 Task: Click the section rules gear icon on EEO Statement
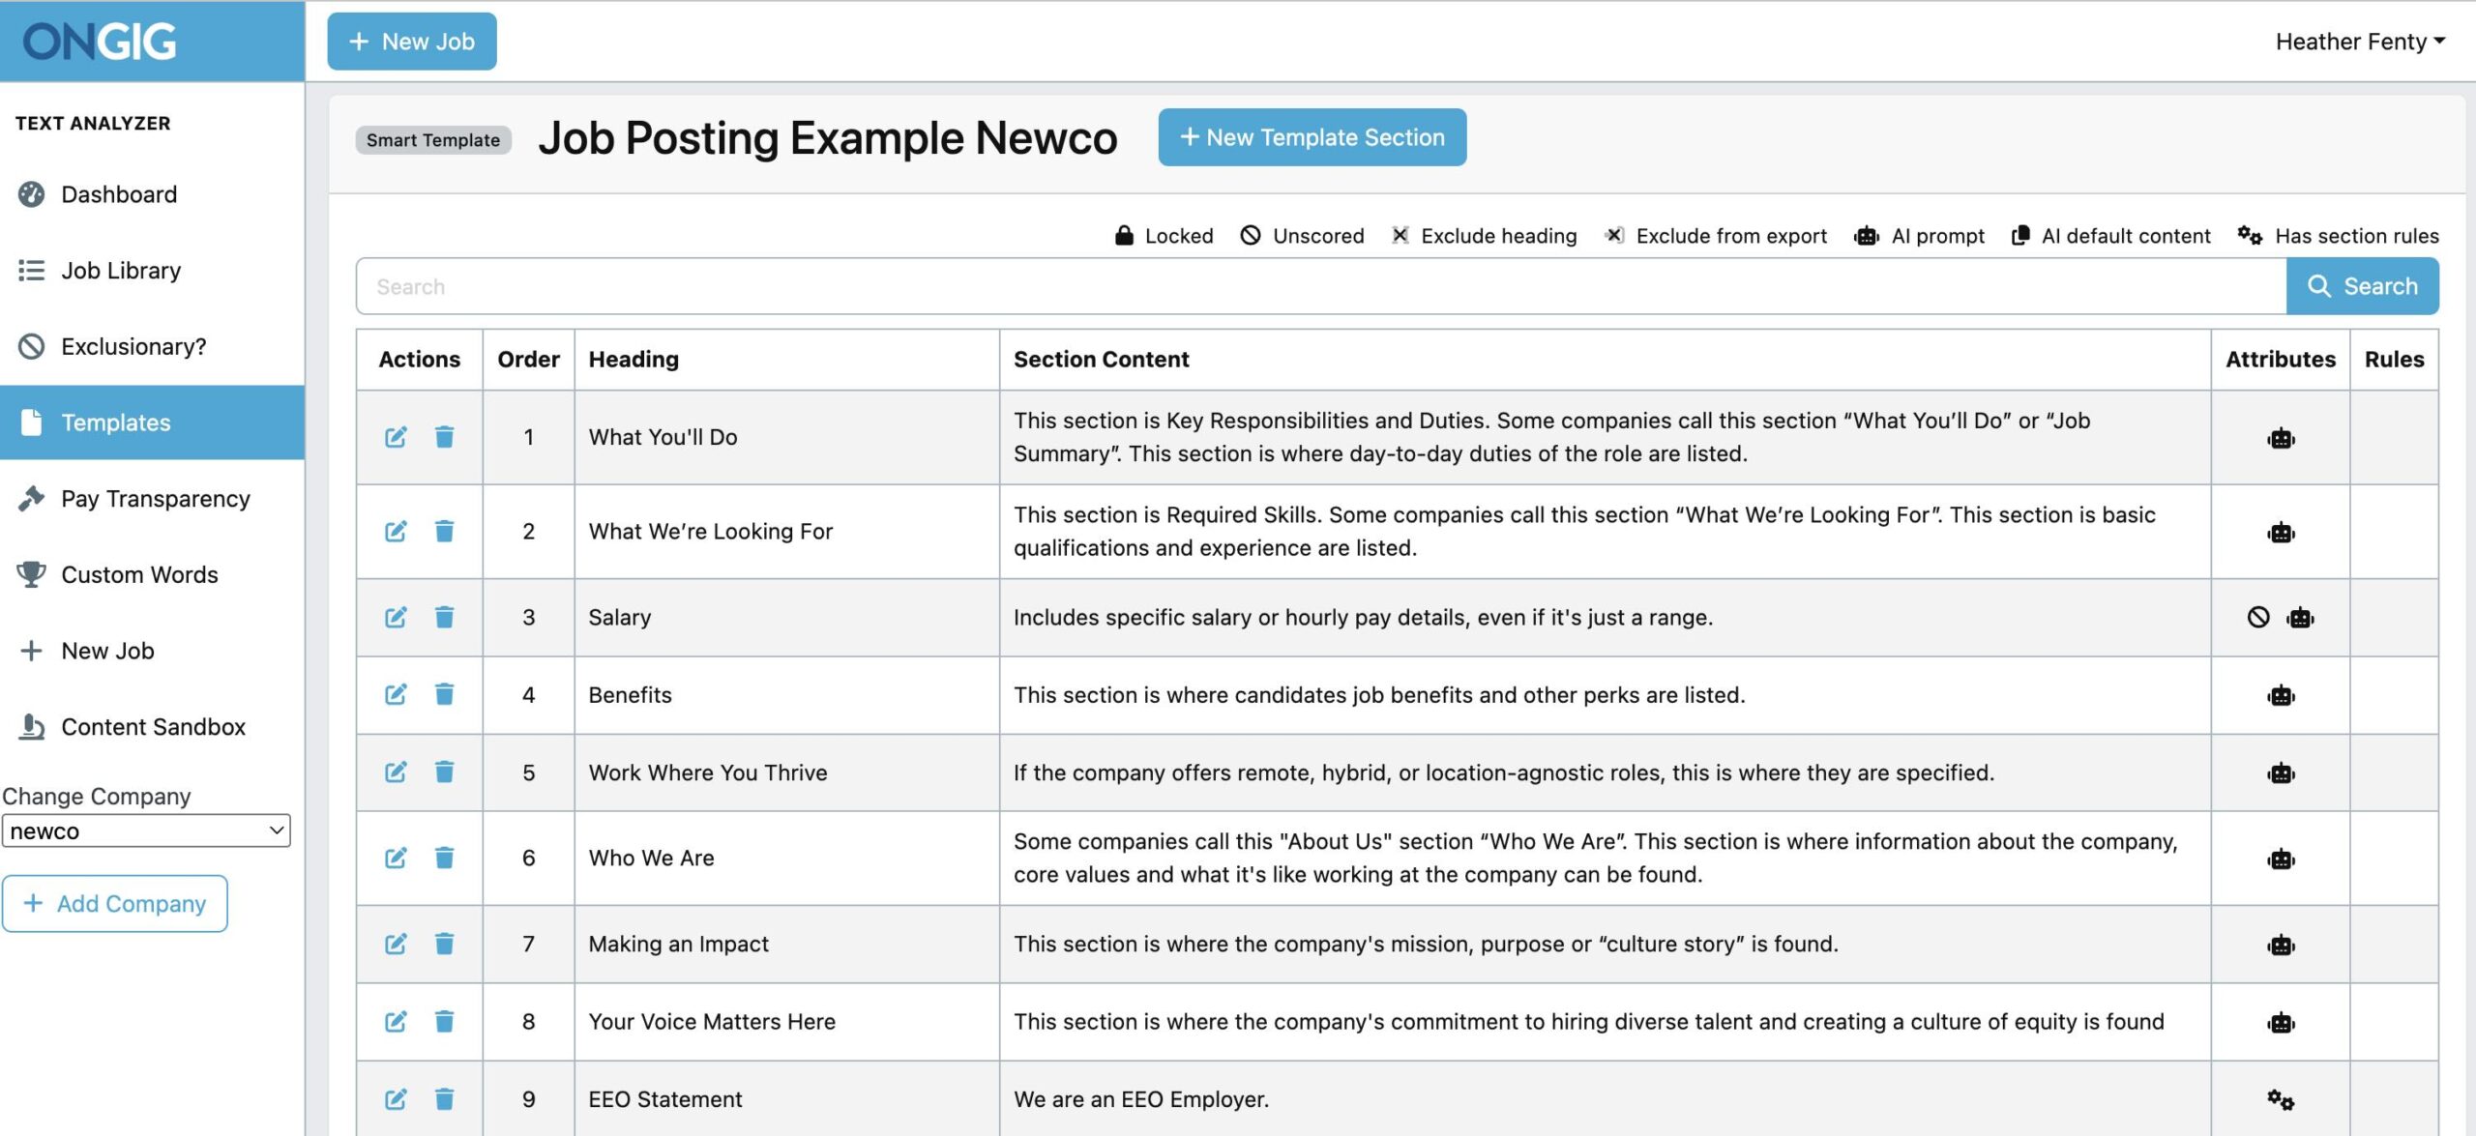pos(2280,1099)
